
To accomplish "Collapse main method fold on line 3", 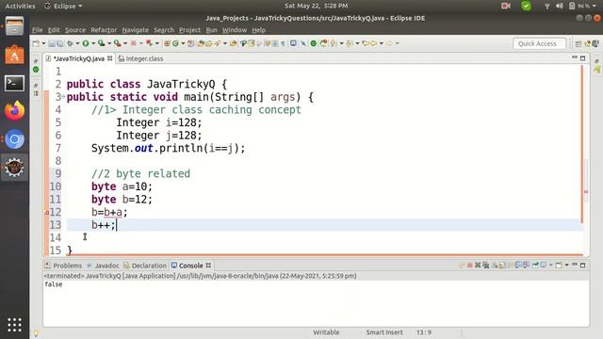I will point(63,96).
